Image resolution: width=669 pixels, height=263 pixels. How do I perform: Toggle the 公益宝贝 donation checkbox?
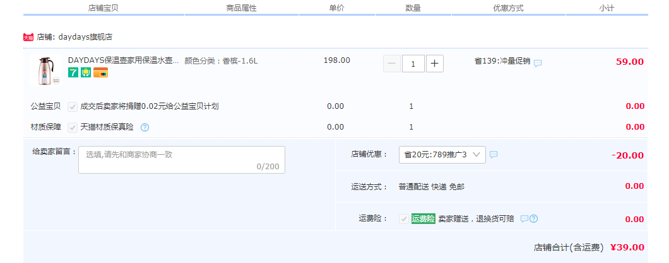point(73,106)
